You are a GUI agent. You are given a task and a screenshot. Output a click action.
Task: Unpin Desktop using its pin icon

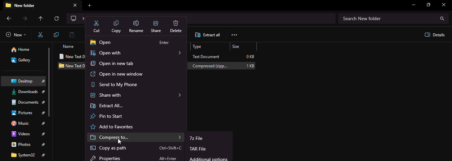(x=43, y=81)
